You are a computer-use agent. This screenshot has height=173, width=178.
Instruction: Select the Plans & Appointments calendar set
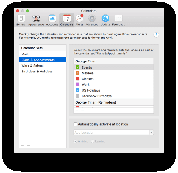[43, 60]
